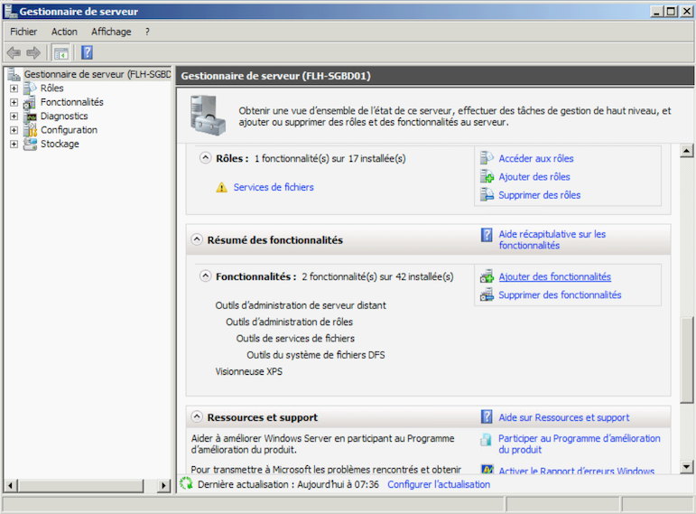Click the Back arrow toolbar icon
Viewport: 696px width, 514px height.
point(14,53)
